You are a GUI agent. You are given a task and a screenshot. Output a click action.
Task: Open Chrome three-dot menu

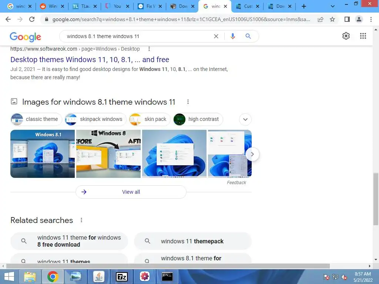tap(371, 19)
